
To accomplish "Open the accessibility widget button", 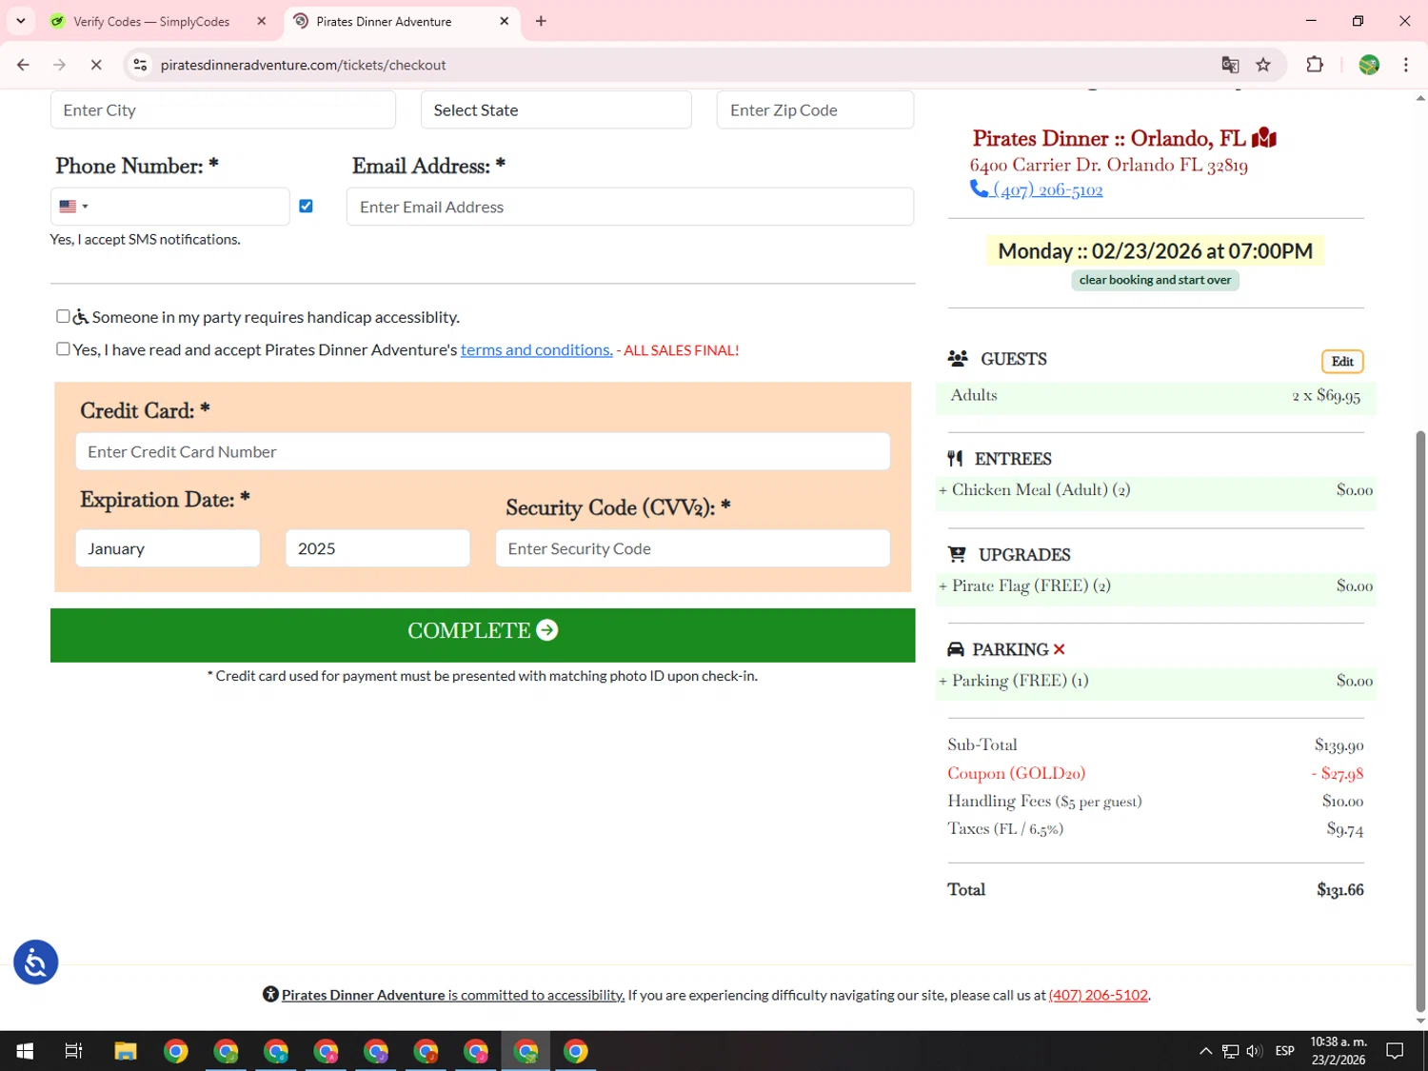I will 36,962.
